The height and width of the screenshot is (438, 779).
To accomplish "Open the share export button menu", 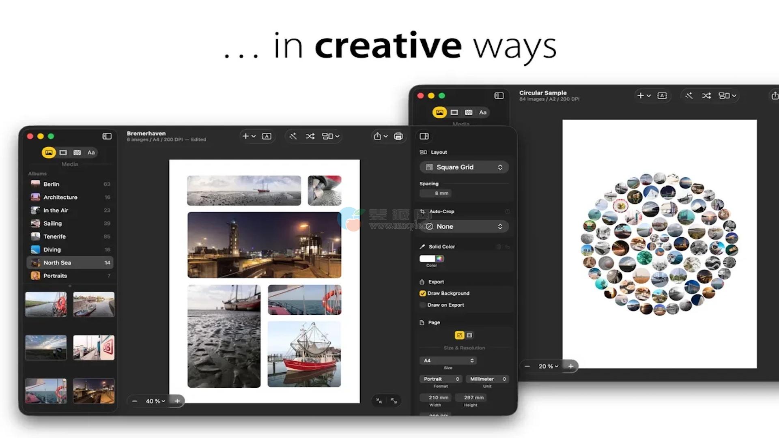I will pos(380,136).
